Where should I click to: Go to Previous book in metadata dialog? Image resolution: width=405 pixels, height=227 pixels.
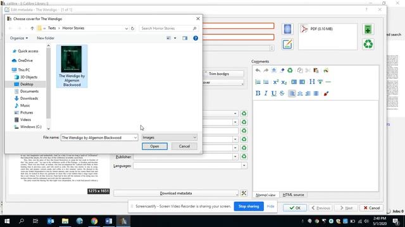[x=321, y=207]
